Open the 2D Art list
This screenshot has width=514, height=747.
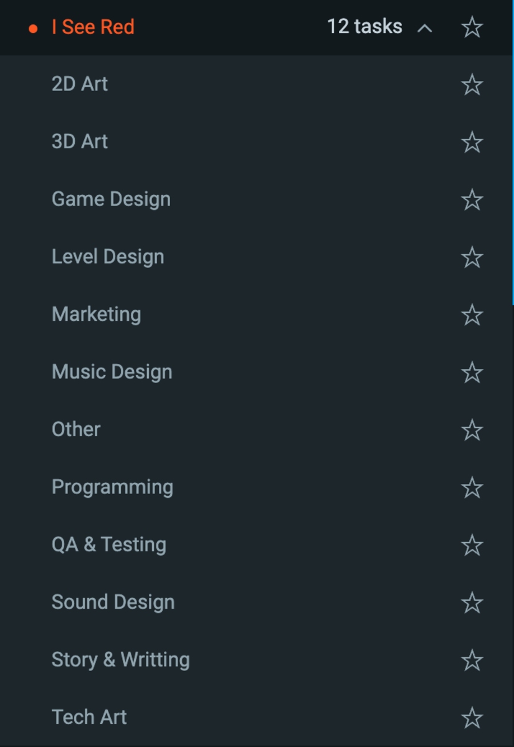pos(80,84)
